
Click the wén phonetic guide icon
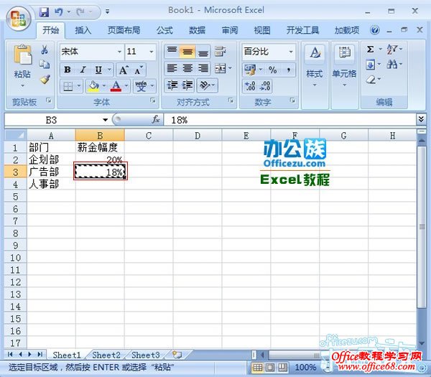(142, 86)
